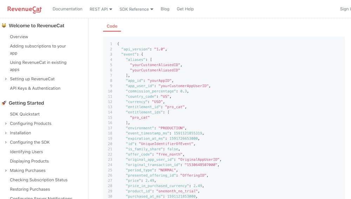Open Configuring Server Notifications page
The image size is (351, 199).
coord(41,198)
